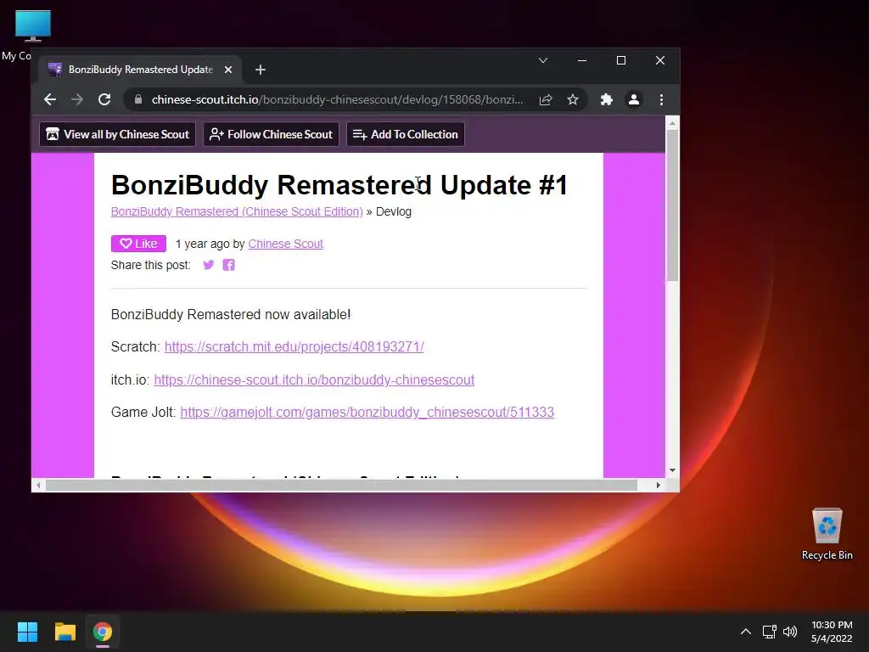The height and width of the screenshot is (652, 869).
Task: Click the scroll left arrow
Action: tap(37, 485)
